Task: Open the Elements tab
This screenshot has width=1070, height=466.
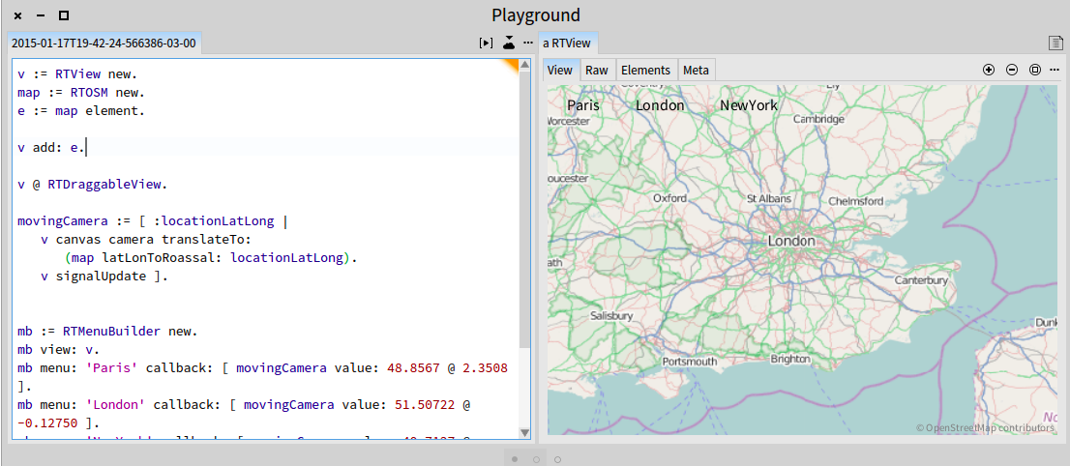Action: (645, 70)
